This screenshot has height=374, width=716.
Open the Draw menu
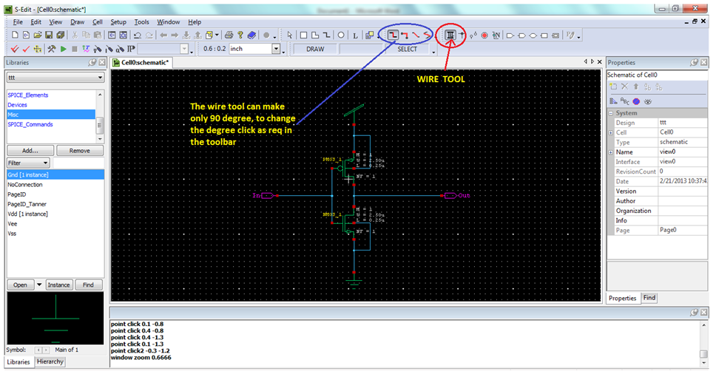pyautogui.click(x=77, y=22)
